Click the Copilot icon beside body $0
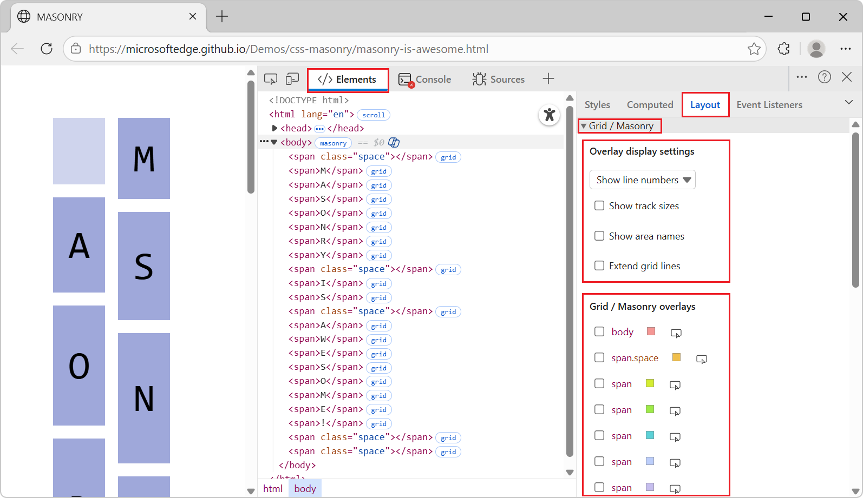The width and height of the screenshot is (863, 498). tap(394, 142)
